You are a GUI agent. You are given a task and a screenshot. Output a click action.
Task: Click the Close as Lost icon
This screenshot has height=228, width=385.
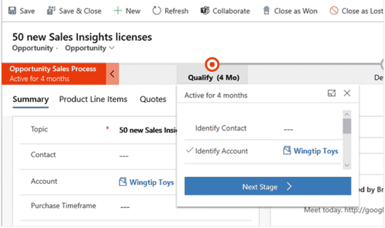[x=334, y=11]
